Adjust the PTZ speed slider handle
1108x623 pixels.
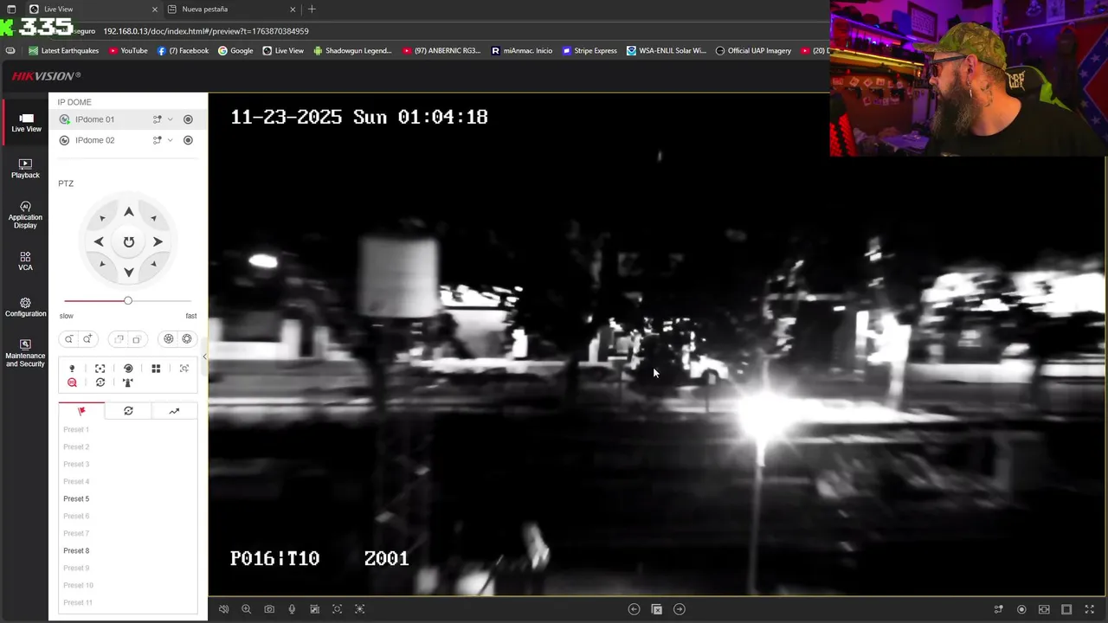128,300
